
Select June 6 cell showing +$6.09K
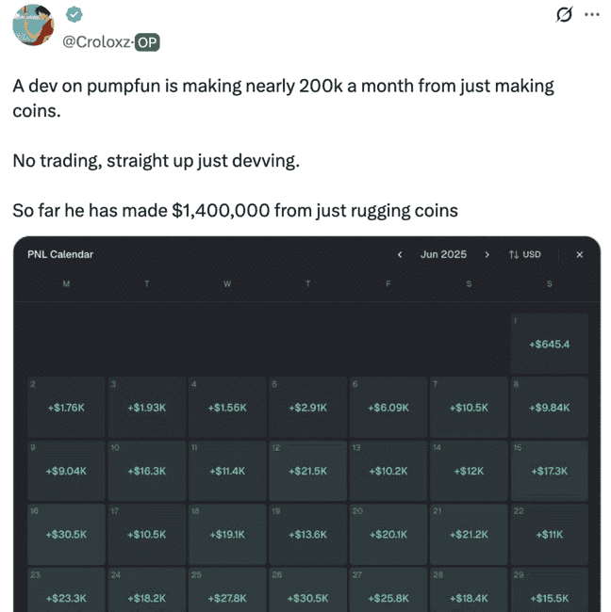(x=388, y=407)
